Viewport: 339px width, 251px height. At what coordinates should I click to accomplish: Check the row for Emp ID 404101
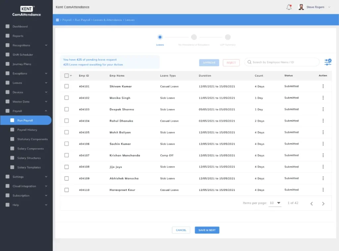[67, 86]
